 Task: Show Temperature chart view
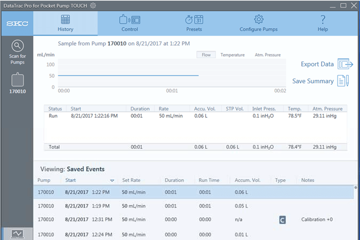coord(233,55)
